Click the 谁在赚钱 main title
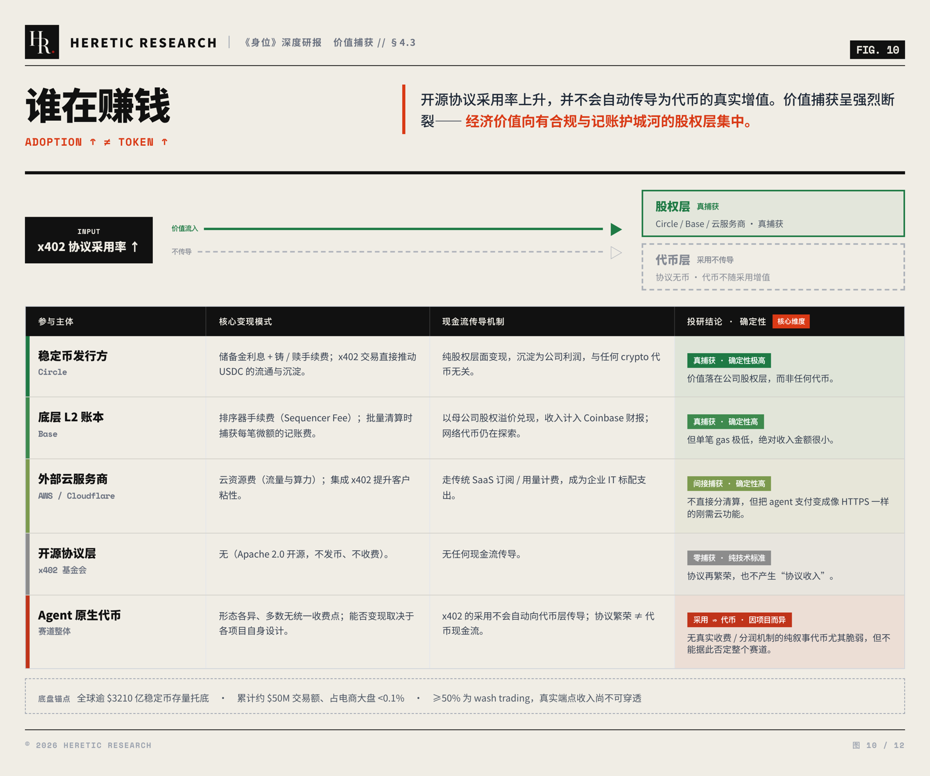The width and height of the screenshot is (930, 776). [98, 106]
